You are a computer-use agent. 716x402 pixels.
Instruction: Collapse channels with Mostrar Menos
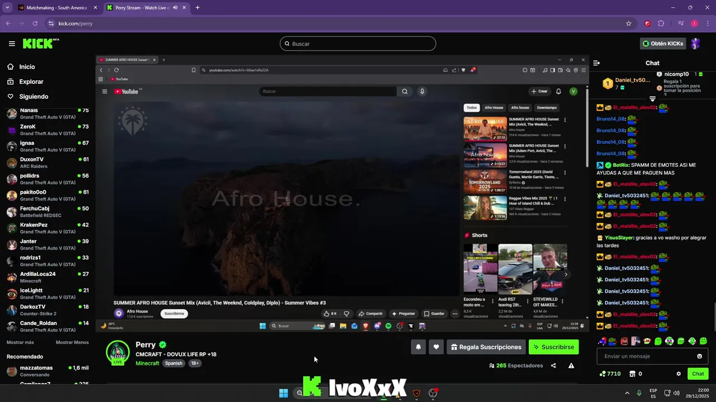72,342
